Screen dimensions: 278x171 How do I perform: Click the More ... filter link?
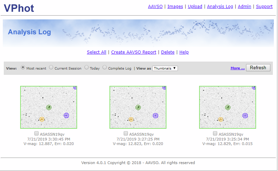[237, 68]
